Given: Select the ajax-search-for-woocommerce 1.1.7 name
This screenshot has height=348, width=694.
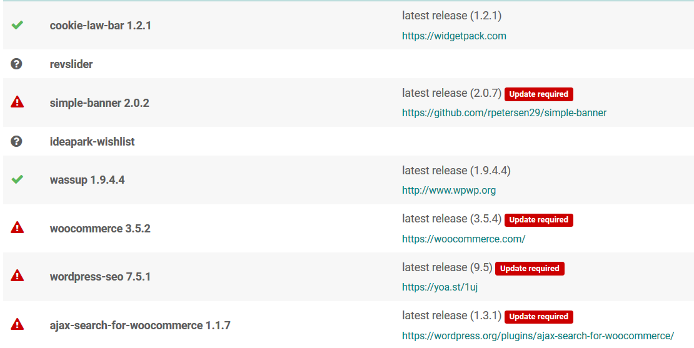Looking at the screenshot, I should (x=140, y=326).
